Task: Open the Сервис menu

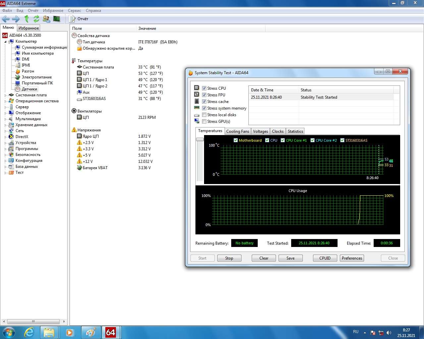Action: click(75, 11)
